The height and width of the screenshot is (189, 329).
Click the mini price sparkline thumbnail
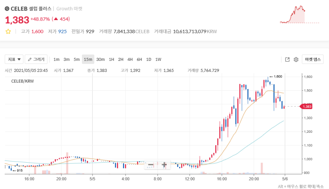tap(299, 14)
